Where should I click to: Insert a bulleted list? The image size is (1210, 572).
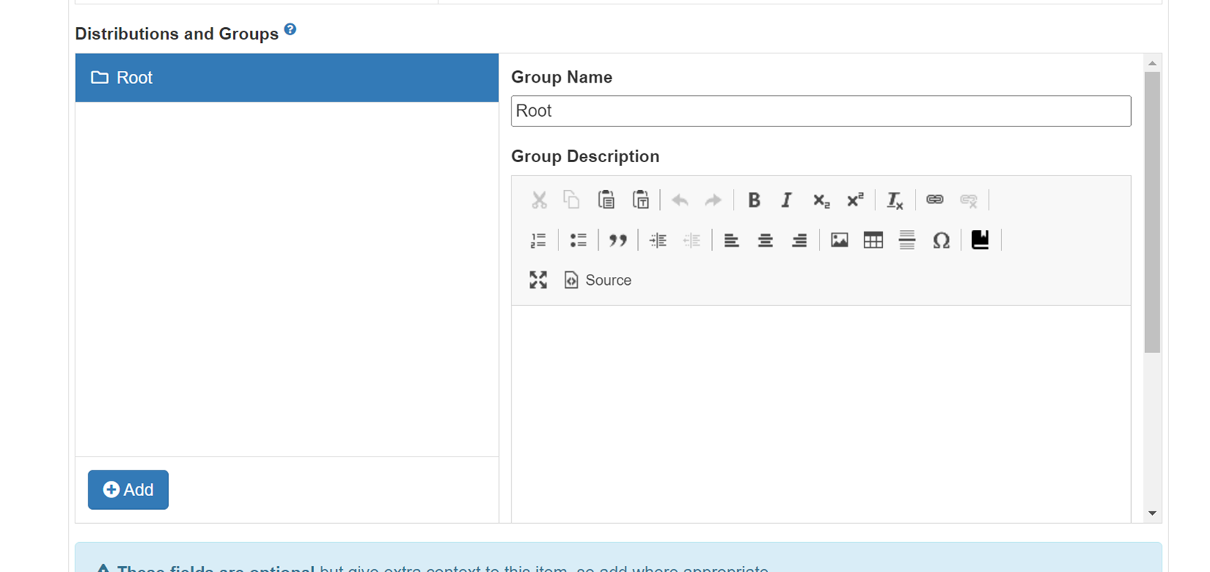(578, 240)
